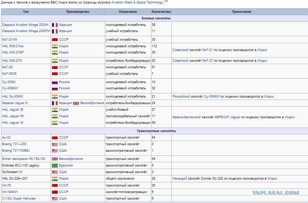This screenshot has height=203, width=308.
Task: Open the Sepecat Jaguar S link
Action: point(15,103)
